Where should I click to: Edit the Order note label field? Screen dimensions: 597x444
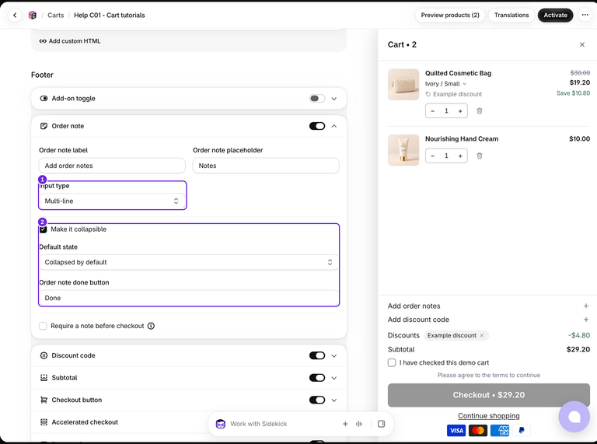[x=112, y=166]
